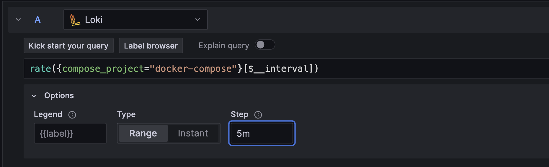549x167 pixels.
Task: Open the Loki data source dropdown arrow
Action: pos(197,20)
